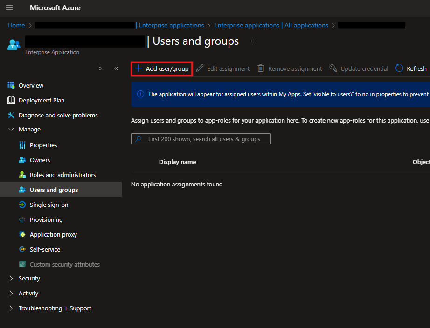Click 'No application assignments found' text
The height and width of the screenshot is (328, 430).
[x=177, y=184]
